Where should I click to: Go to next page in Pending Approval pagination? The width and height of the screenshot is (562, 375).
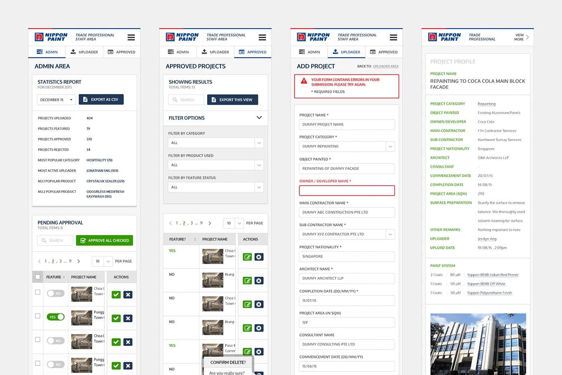[x=79, y=261]
